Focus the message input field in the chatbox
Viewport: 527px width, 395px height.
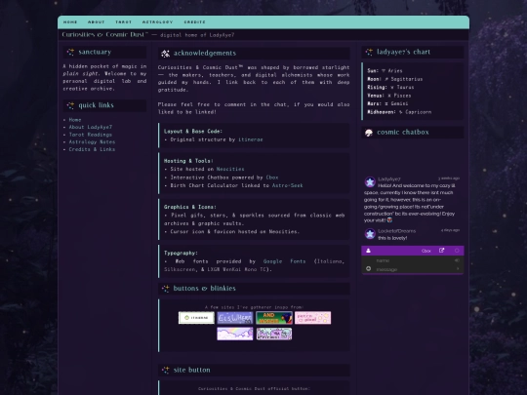coord(413,269)
